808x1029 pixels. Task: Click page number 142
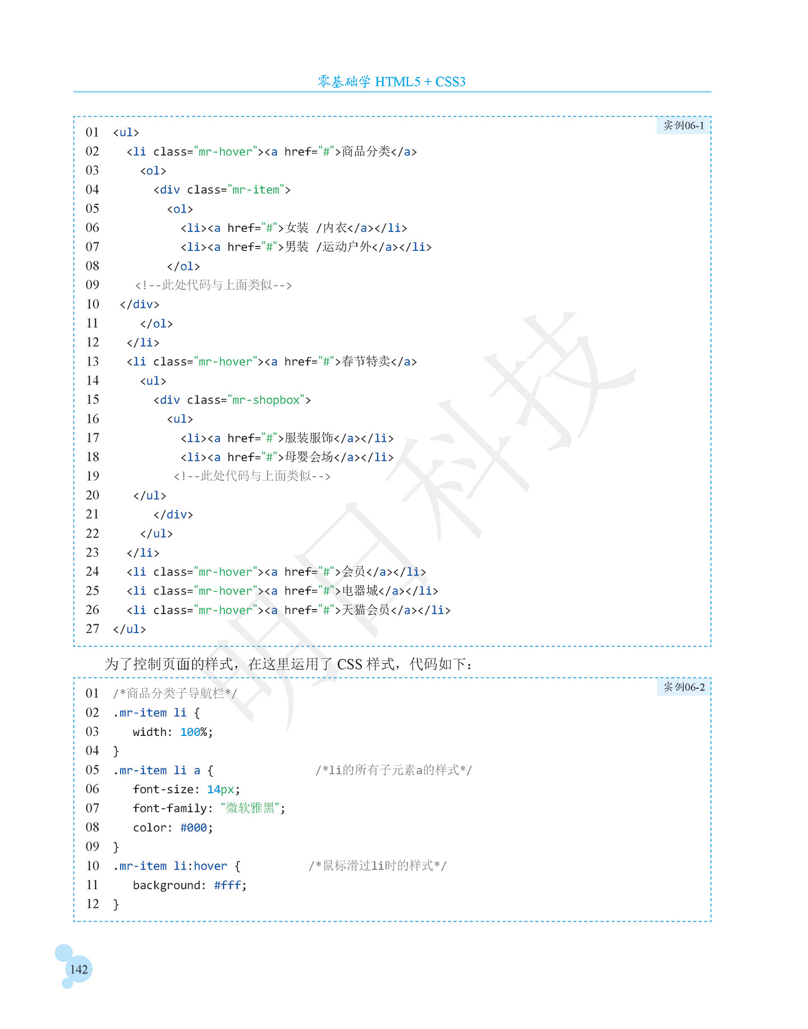79,969
